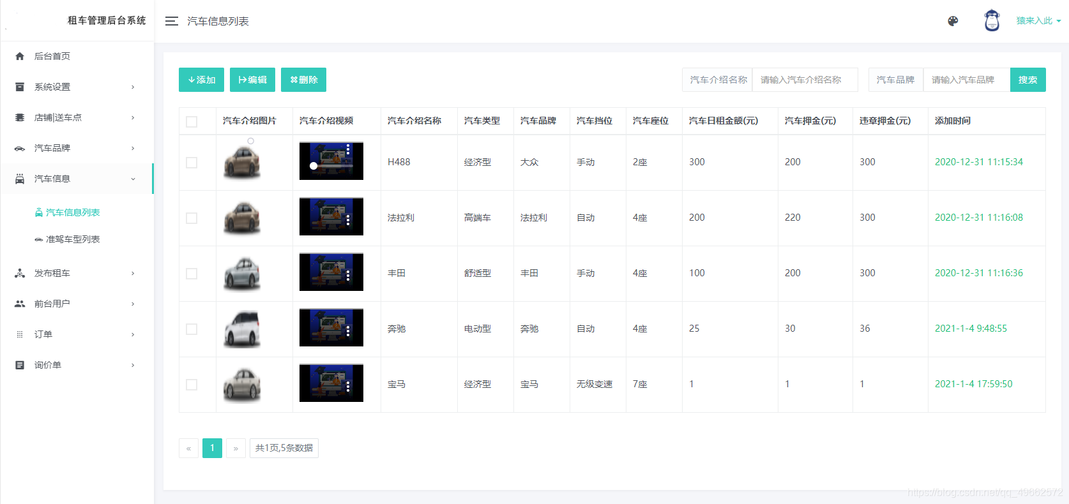Click the 询价单 document icon
Screen dimensions: 1069x504
pyautogui.click(x=20, y=365)
